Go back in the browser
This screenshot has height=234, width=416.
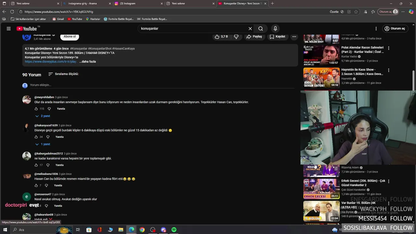(x=4, y=12)
